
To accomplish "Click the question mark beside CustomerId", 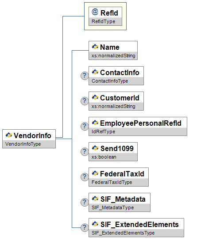I will [x=85, y=101].
